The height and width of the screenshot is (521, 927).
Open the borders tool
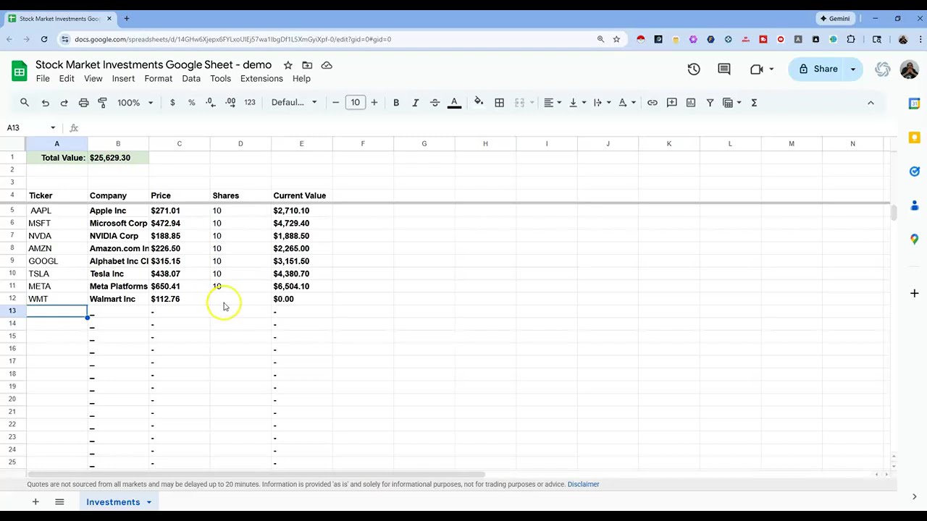tap(499, 103)
